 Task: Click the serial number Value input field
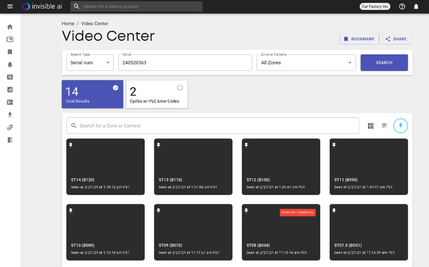185,63
